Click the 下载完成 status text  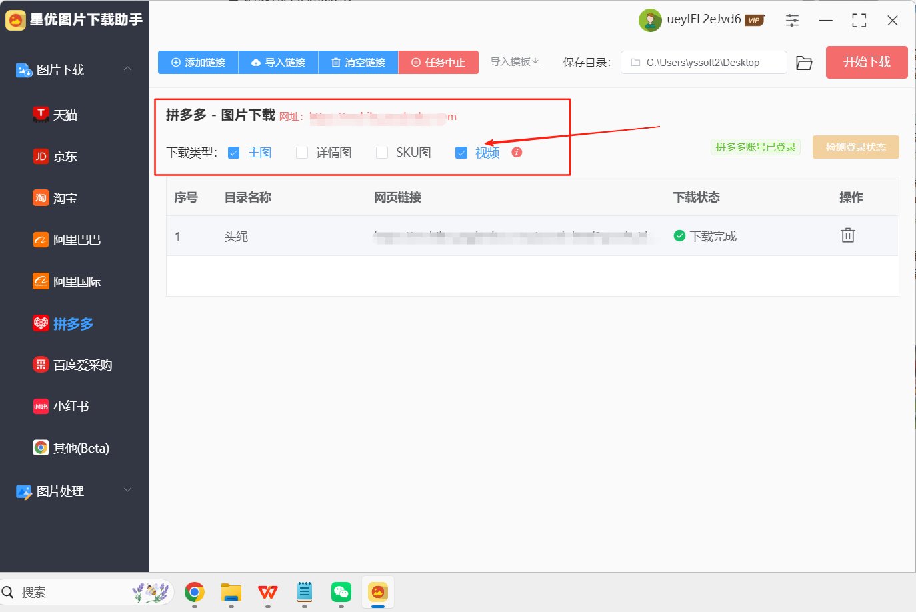click(713, 236)
